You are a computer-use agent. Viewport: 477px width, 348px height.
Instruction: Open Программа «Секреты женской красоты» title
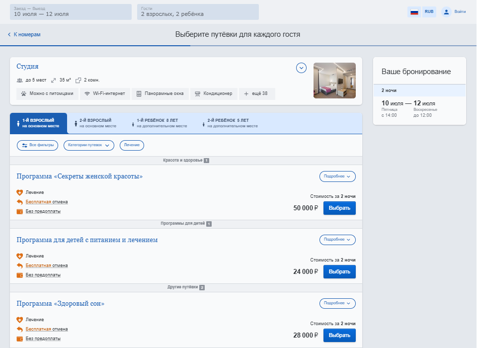(x=79, y=176)
